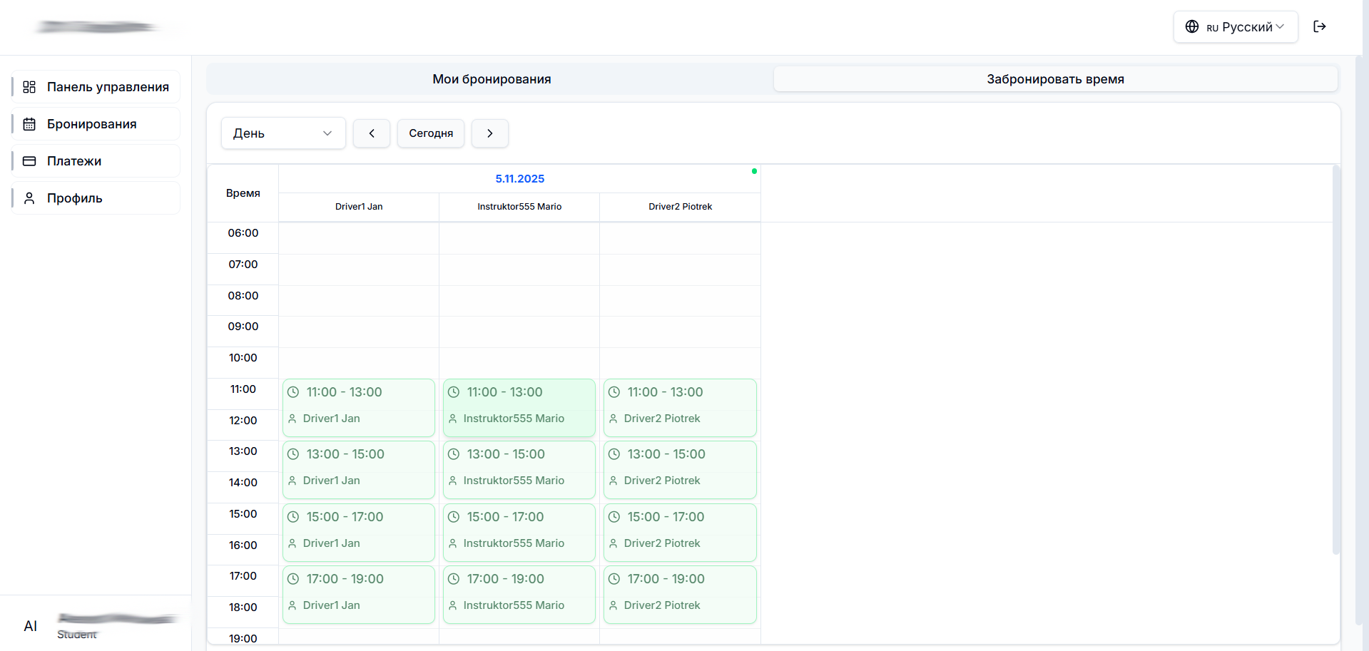Viewport: 1369px width, 651px height.
Task: Click the globe language icon
Action: tap(1191, 26)
